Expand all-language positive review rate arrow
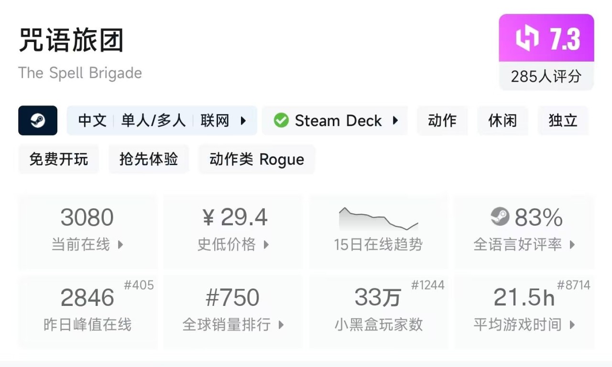This screenshot has width=612, height=367. 572,245
